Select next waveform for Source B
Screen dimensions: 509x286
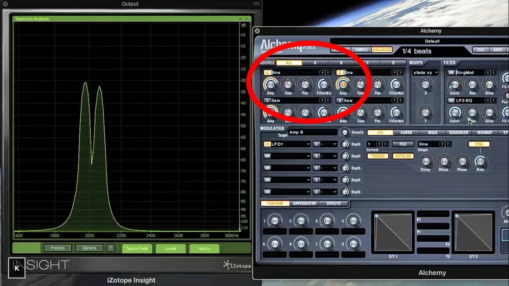pyautogui.click(x=400, y=73)
